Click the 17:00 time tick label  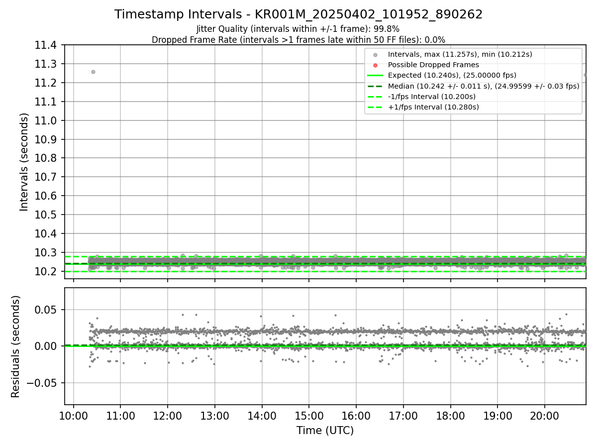point(403,415)
